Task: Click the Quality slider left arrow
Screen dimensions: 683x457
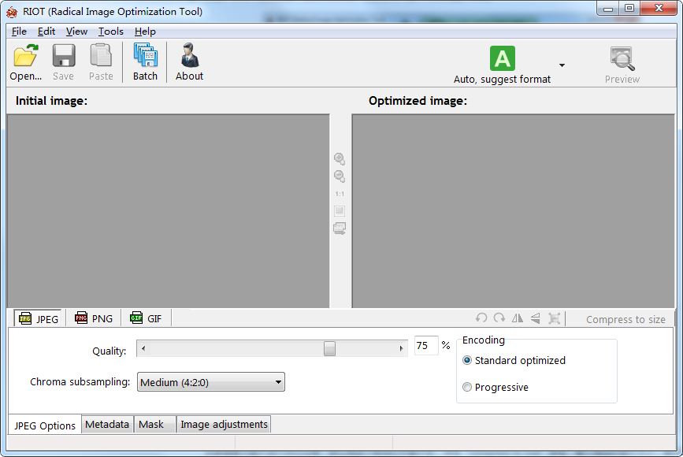Action: click(143, 348)
